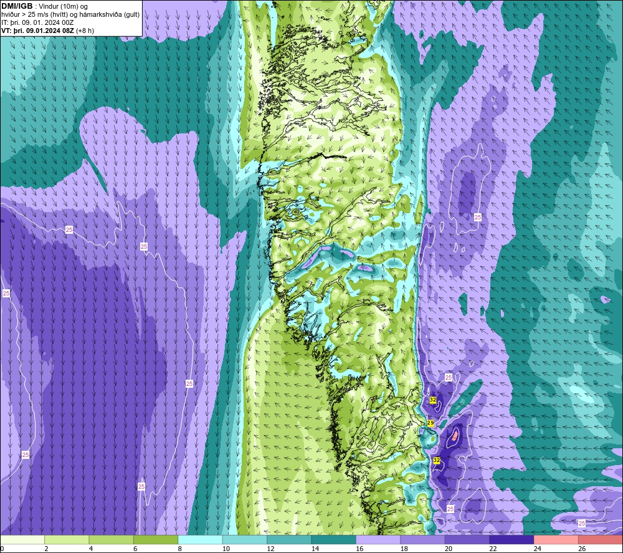The image size is (623, 553).
Task: Click the yellow "32" gust label below the 29
Action: click(x=437, y=460)
